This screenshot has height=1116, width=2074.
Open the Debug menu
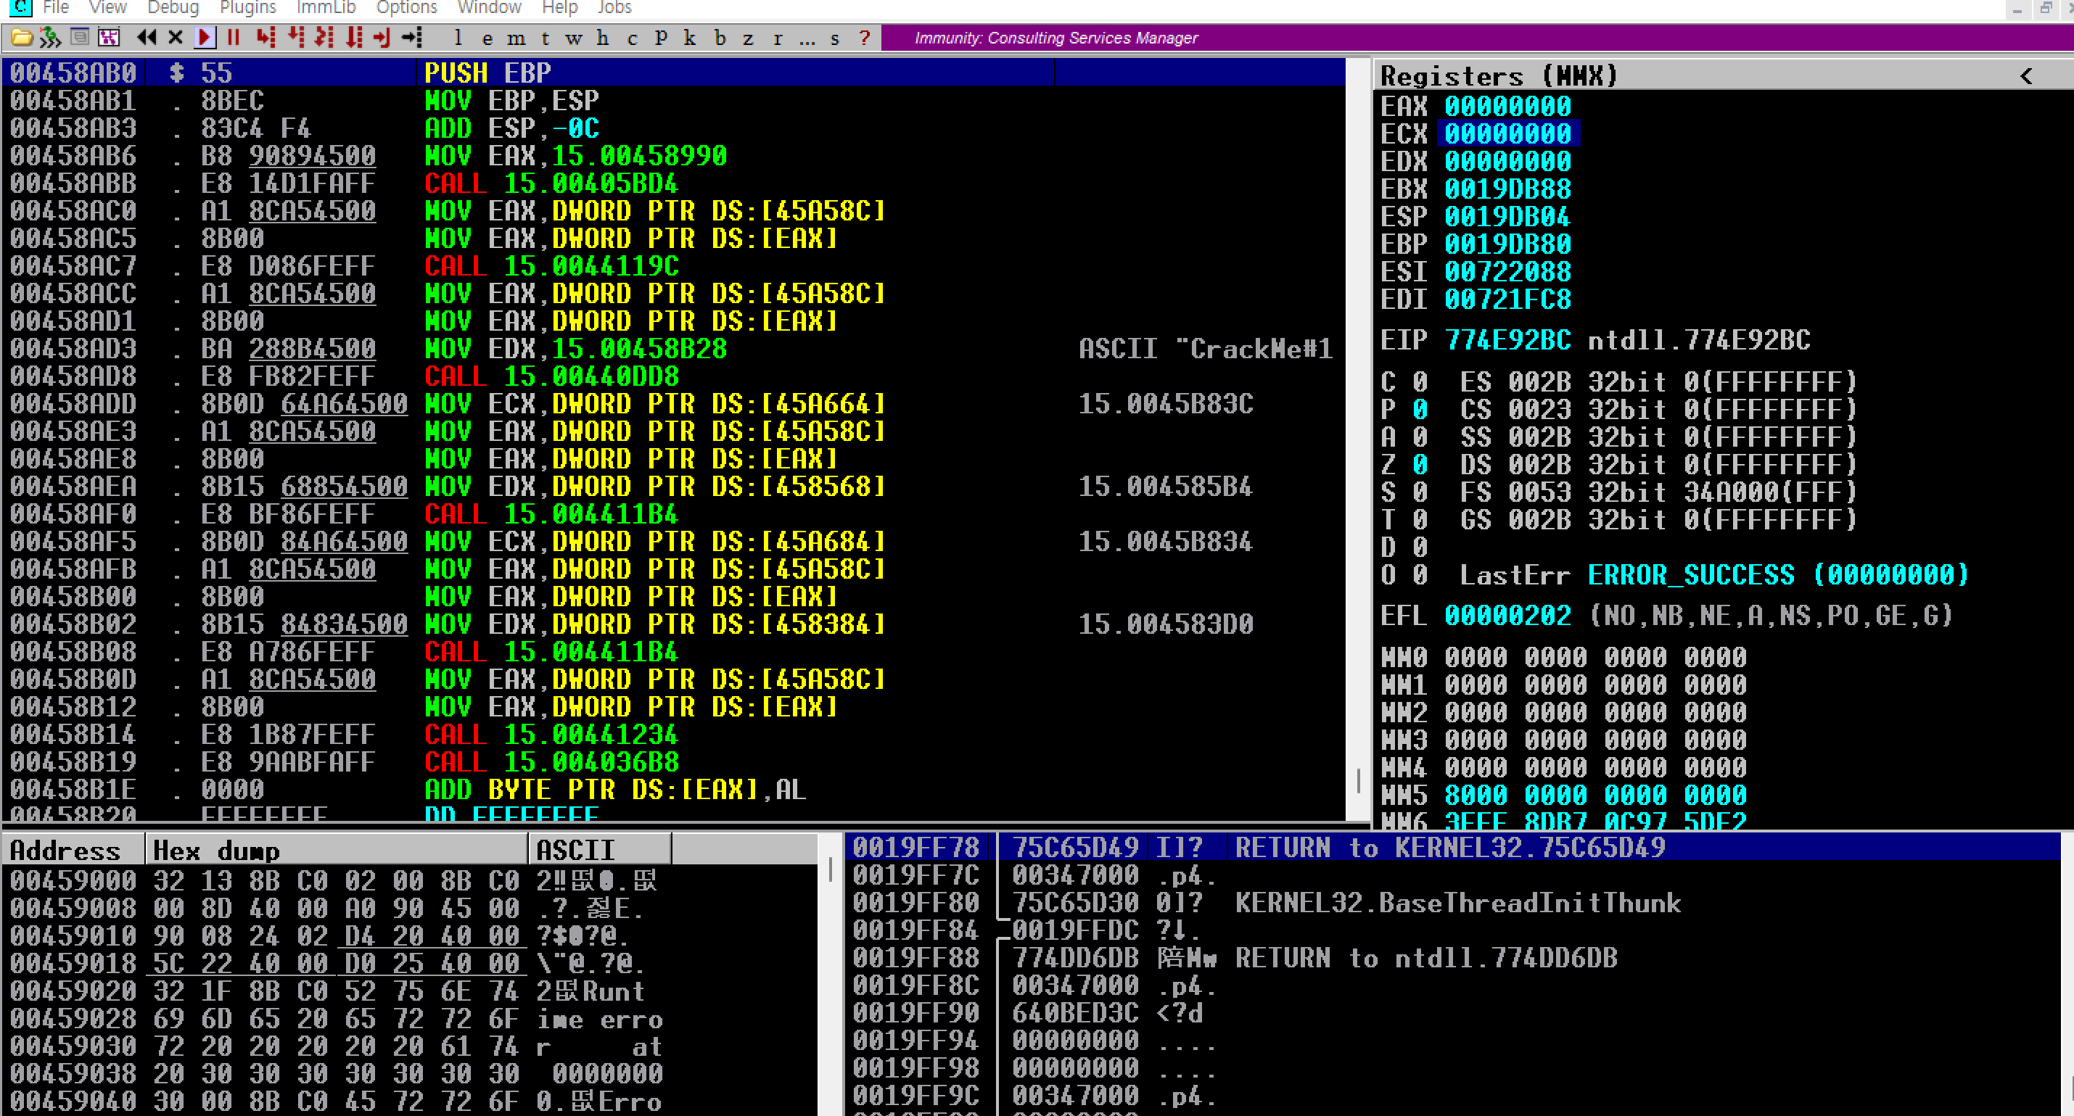(173, 8)
